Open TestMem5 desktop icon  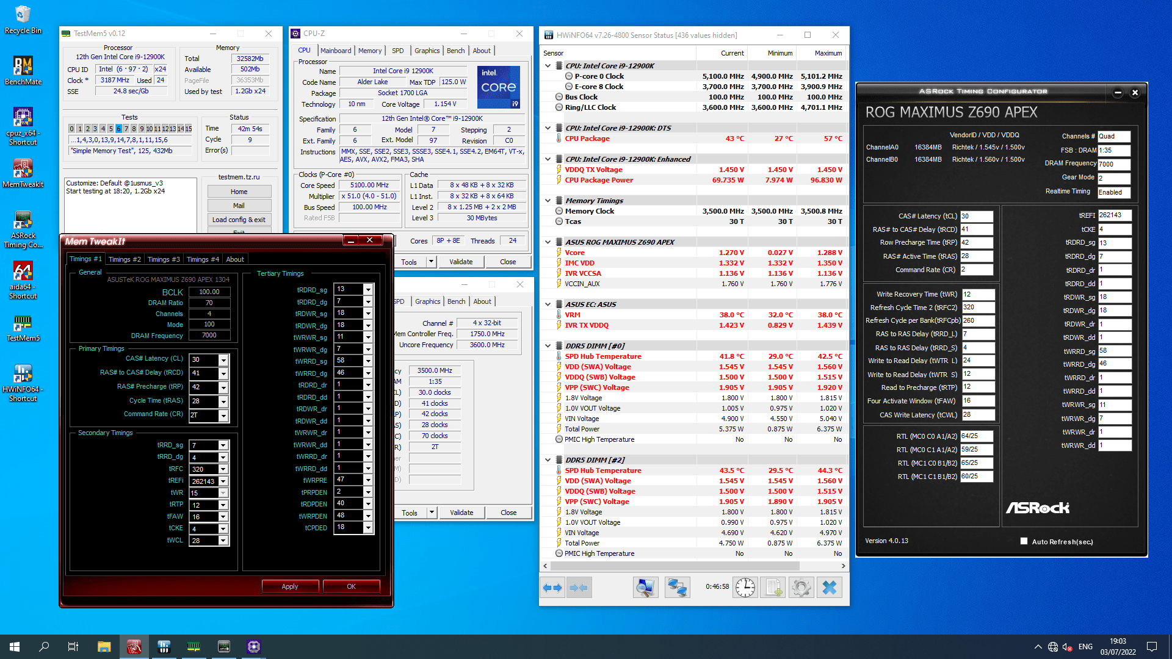(x=23, y=327)
